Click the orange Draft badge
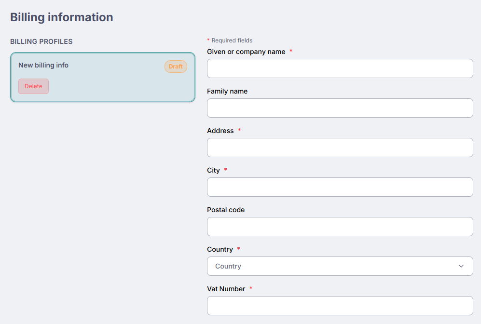 (x=176, y=67)
